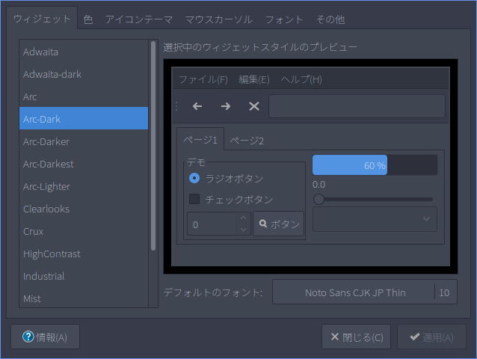Switch to the 色 tab
477x359 pixels.
[88, 19]
